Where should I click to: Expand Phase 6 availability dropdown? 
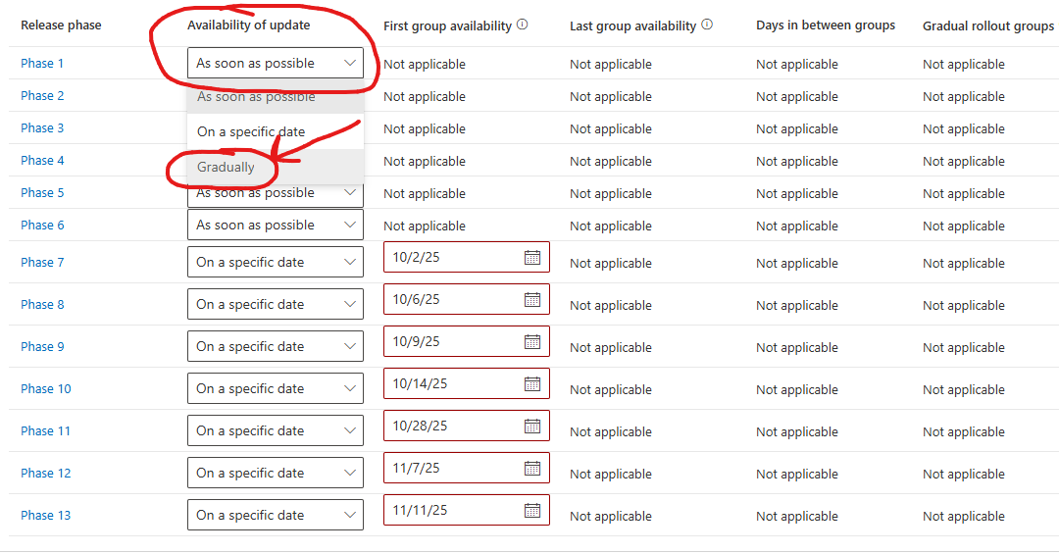[350, 225]
